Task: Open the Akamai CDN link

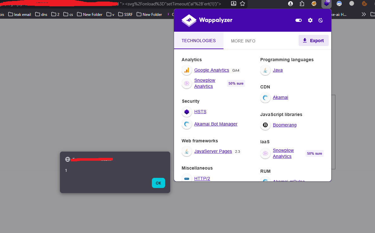Action: tap(280, 97)
